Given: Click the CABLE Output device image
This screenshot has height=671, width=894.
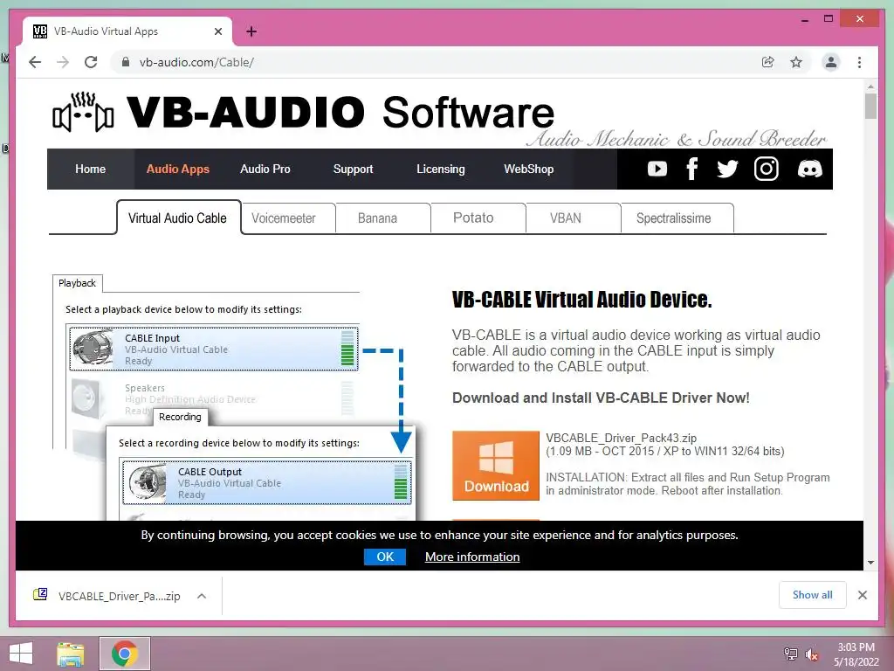Looking at the screenshot, I should (x=146, y=482).
